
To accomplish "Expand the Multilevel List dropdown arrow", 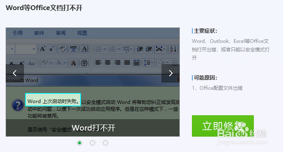I will click(131, 49).
